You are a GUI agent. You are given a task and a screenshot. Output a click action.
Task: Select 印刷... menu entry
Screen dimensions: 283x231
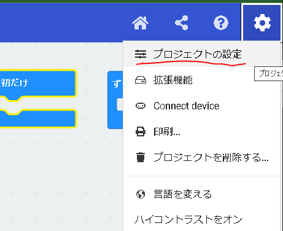coord(201,131)
